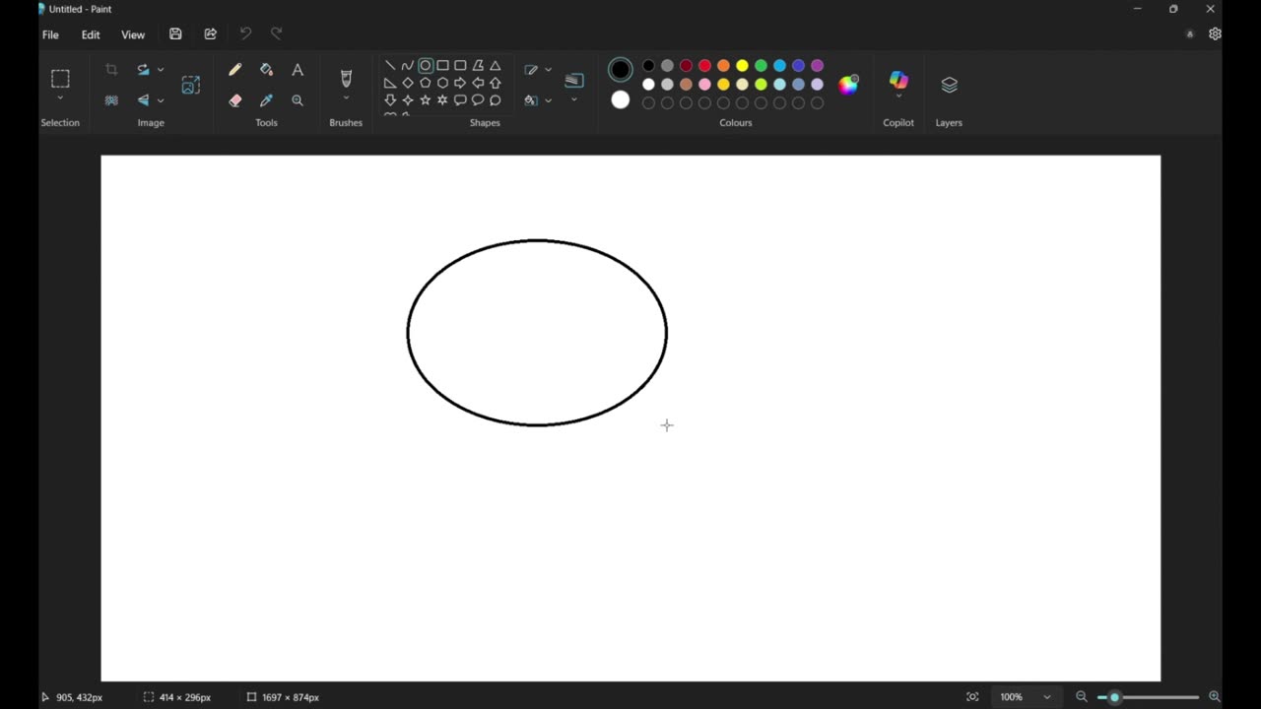Image resolution: width=1261 pixels, height=709 pixels.
Task: Select the Colour picker eyedropper tool
Action: [x=266, y=100]
